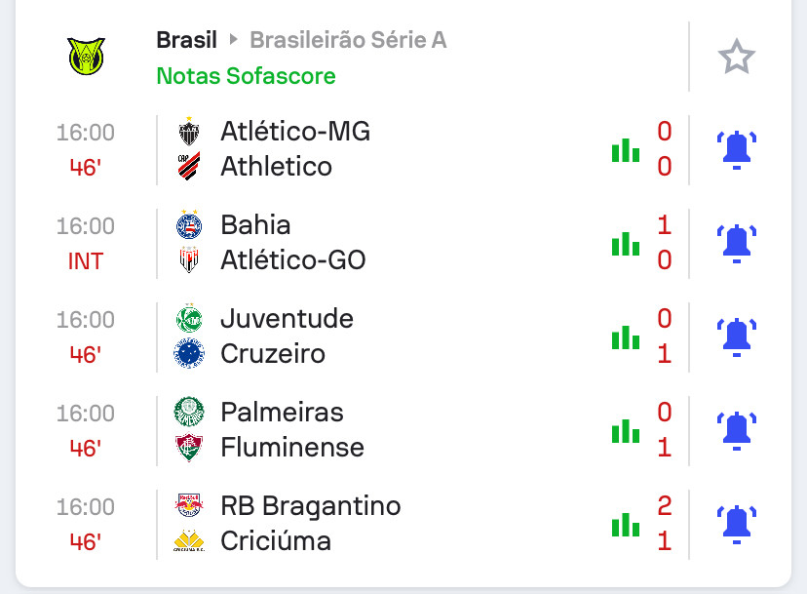The width and height of the screenshot is (807, 594).
Task: Open green stats icon for Juventude match
Action: point(626,337)
